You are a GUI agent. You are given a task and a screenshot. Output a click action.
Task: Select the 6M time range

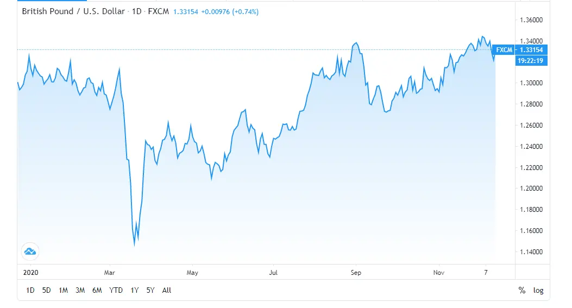(97, 291)
